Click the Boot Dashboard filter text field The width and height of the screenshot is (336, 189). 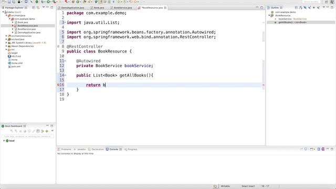click(28, 136)
